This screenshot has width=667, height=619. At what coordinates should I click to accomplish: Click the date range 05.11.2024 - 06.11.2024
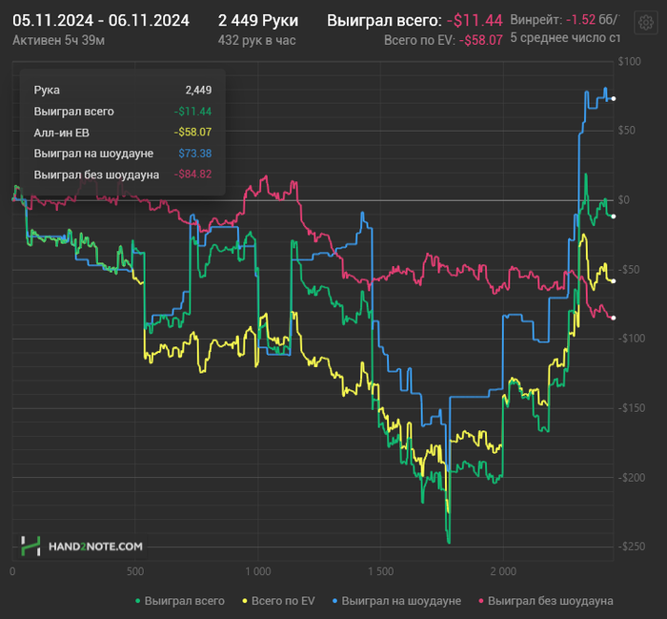[x=101, y=20]
